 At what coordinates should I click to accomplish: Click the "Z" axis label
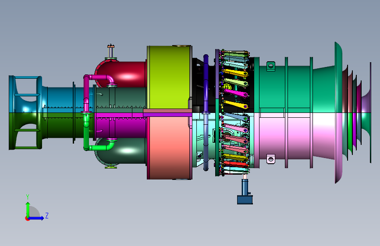tap(47, 215)
